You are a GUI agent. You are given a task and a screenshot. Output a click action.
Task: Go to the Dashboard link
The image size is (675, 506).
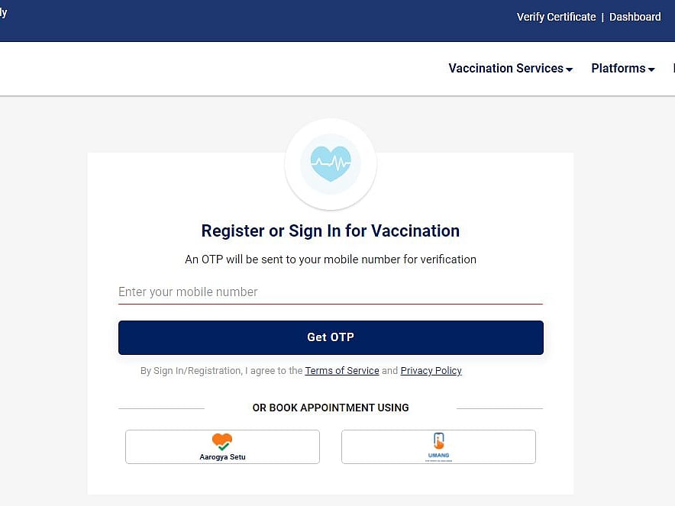(x=635, y=17)
